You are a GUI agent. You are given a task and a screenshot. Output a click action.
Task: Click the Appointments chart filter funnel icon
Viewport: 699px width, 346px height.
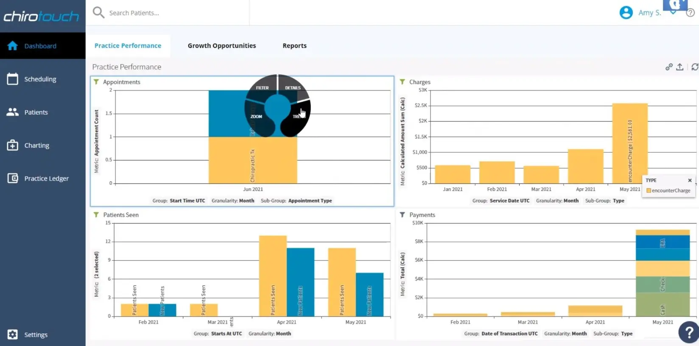[x=96, y=82]
